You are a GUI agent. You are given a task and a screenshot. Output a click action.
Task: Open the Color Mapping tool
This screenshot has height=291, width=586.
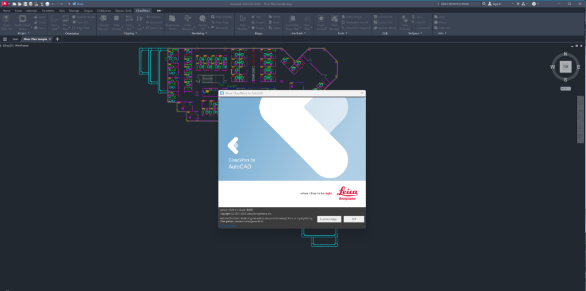pos(188,22)
